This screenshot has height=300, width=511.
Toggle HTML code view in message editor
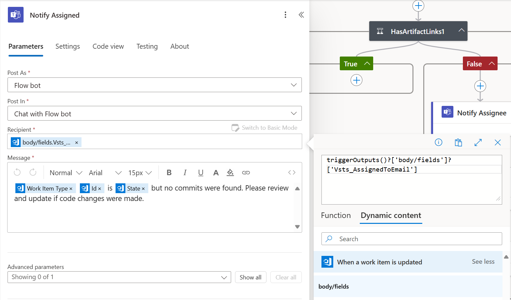(292, 173)
